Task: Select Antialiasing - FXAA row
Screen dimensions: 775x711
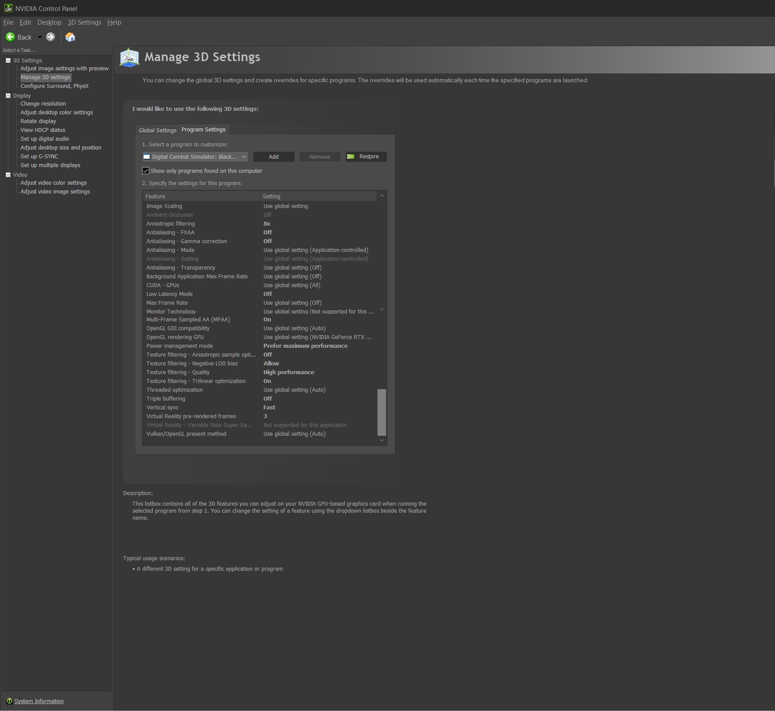Action: click(260, 233)
